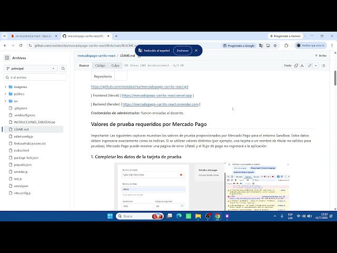Open the edit options dropdown arrow

click(316, 65)
